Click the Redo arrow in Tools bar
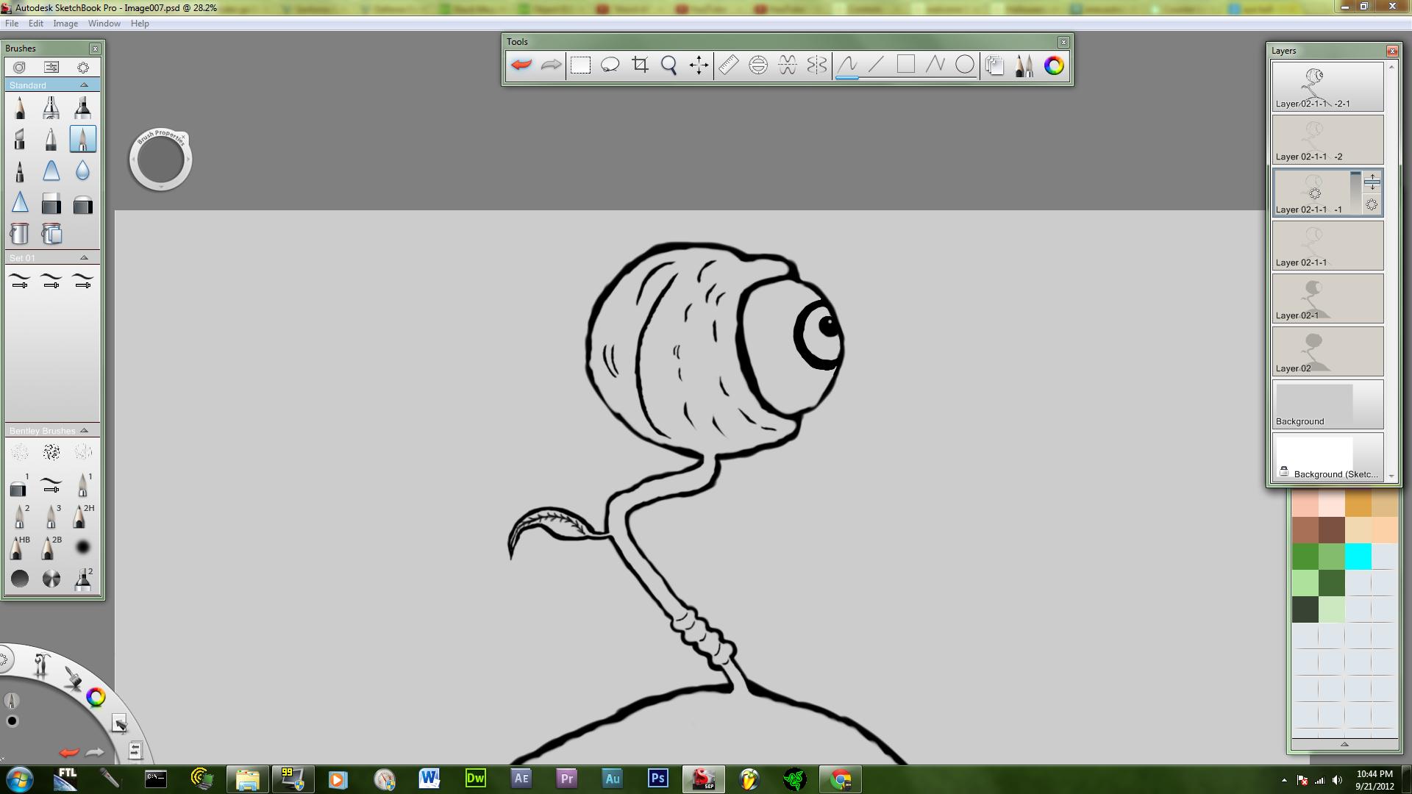The height and width of the screenshot is (794, 1412). 551,65
